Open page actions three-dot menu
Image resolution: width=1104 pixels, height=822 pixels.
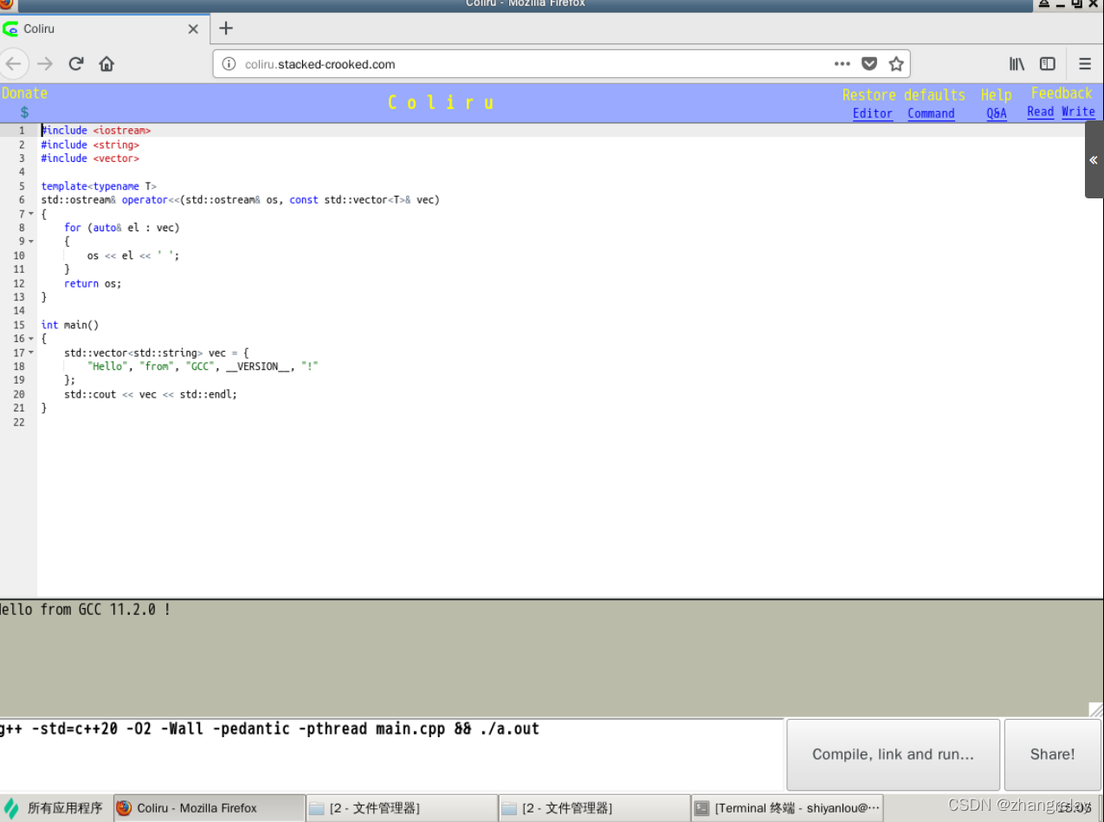[x=843, y=64]
